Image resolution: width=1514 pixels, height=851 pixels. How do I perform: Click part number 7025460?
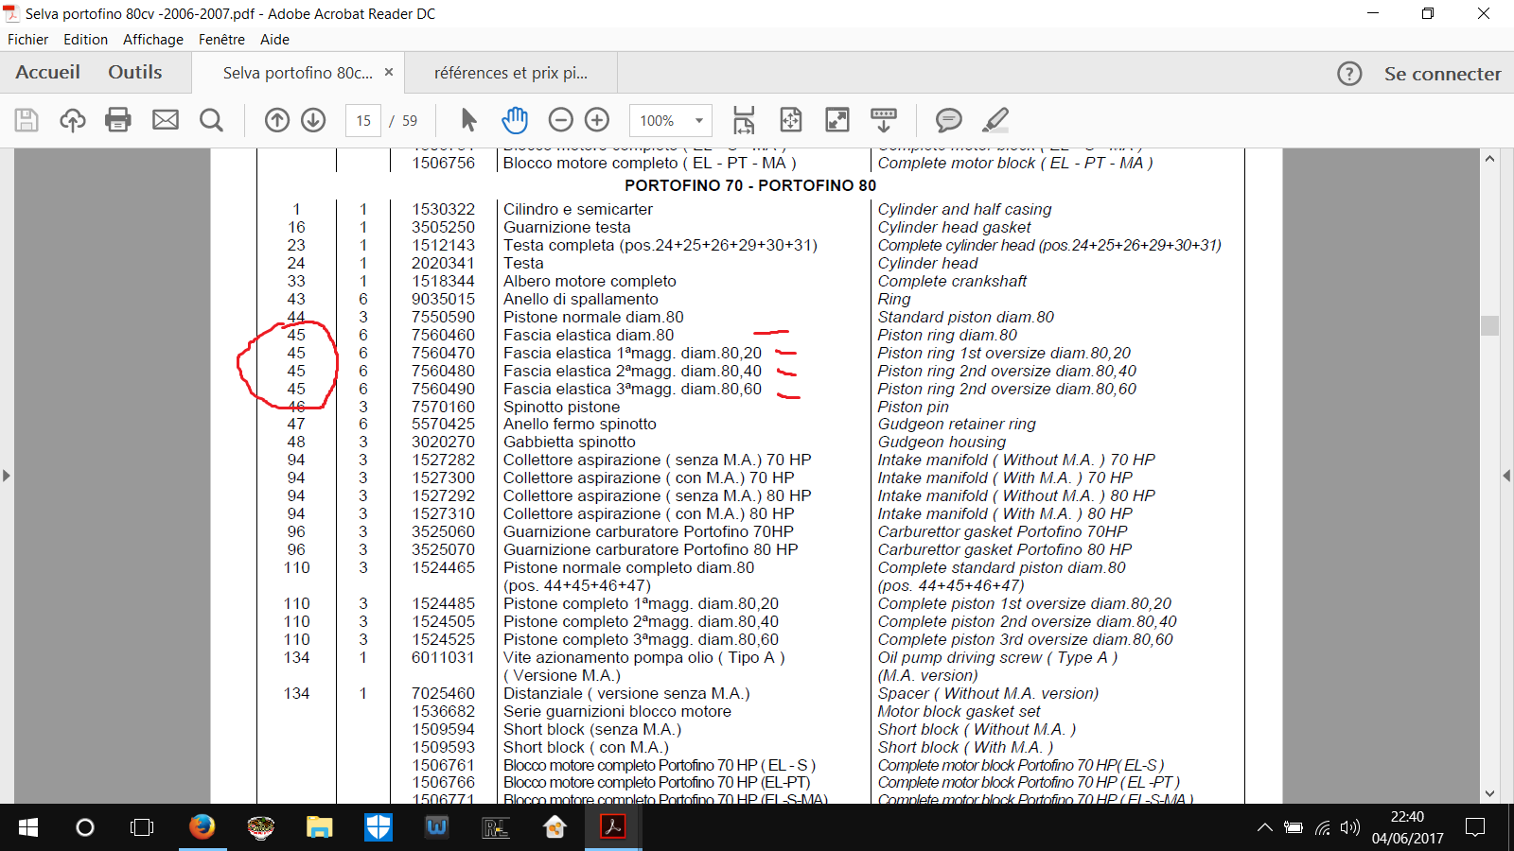click(x=443, y=693)
